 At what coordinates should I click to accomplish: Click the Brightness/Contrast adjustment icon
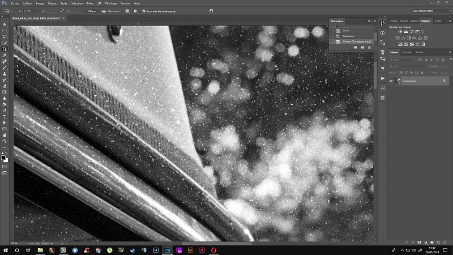[401, 31]
